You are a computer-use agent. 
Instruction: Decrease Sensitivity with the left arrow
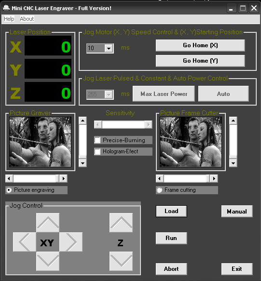[98, 124]
